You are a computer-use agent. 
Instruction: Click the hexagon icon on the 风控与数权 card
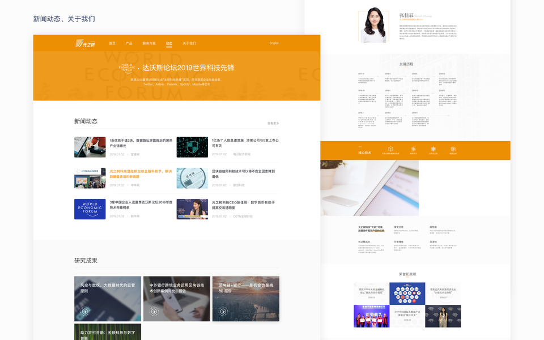(x=85, y=311)
